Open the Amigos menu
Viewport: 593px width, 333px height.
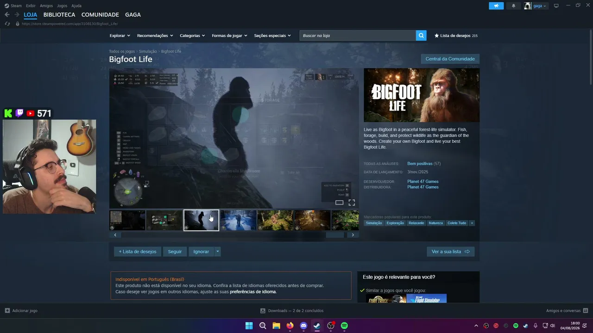coord(46,6)
